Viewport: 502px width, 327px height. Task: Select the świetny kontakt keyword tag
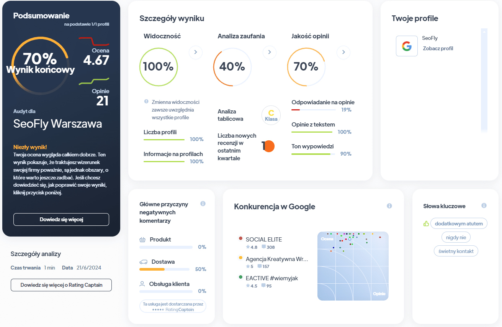(456, 251)
